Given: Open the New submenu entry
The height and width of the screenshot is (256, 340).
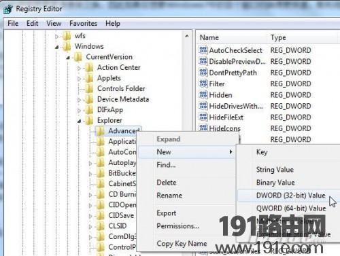Looking at the screenshot, I should pyautogui.click(x=186, y=152).
